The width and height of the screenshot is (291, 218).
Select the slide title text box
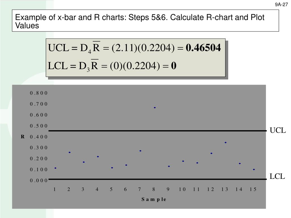coord(145,20)
